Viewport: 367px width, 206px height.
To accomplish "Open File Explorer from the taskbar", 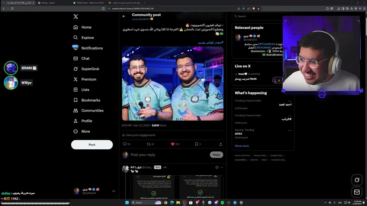I will click(178, 203).
